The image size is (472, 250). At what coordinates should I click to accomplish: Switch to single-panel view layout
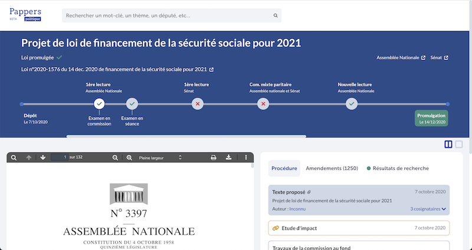pos(459,144)
